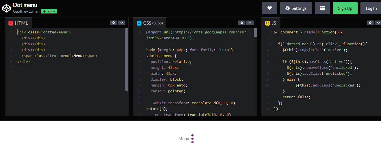Click the JS panel badge icon
The image size is (381, 164).
(267, 23)
